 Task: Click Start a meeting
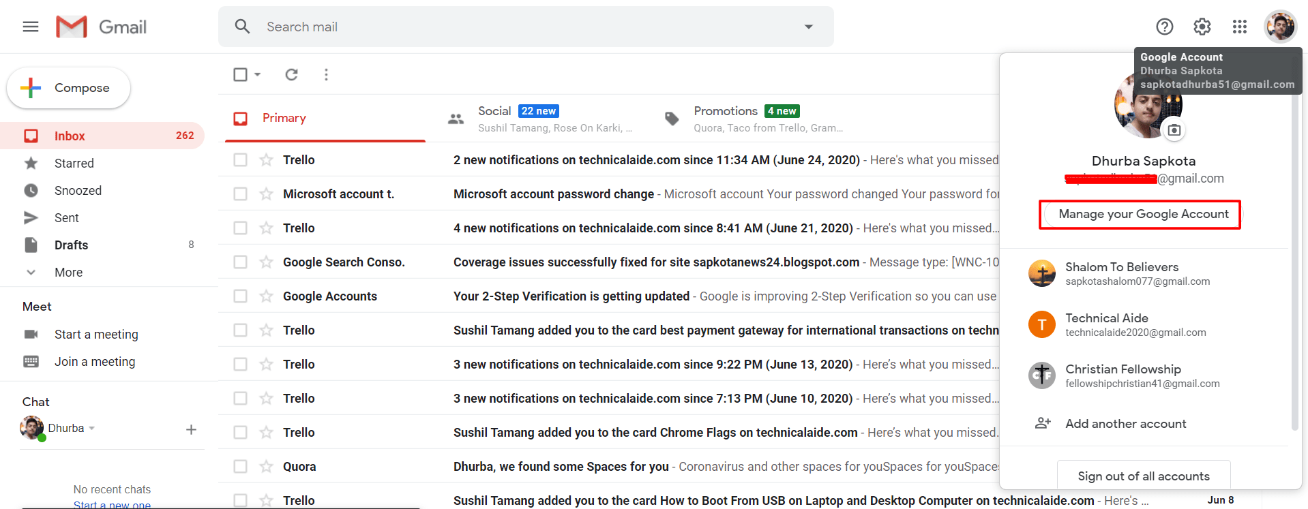(96, 335)
